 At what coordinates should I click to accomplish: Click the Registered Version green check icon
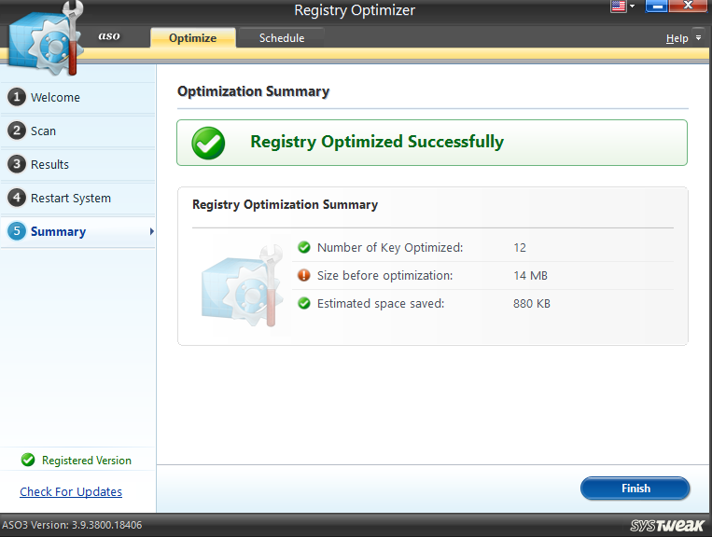point(28,460)
